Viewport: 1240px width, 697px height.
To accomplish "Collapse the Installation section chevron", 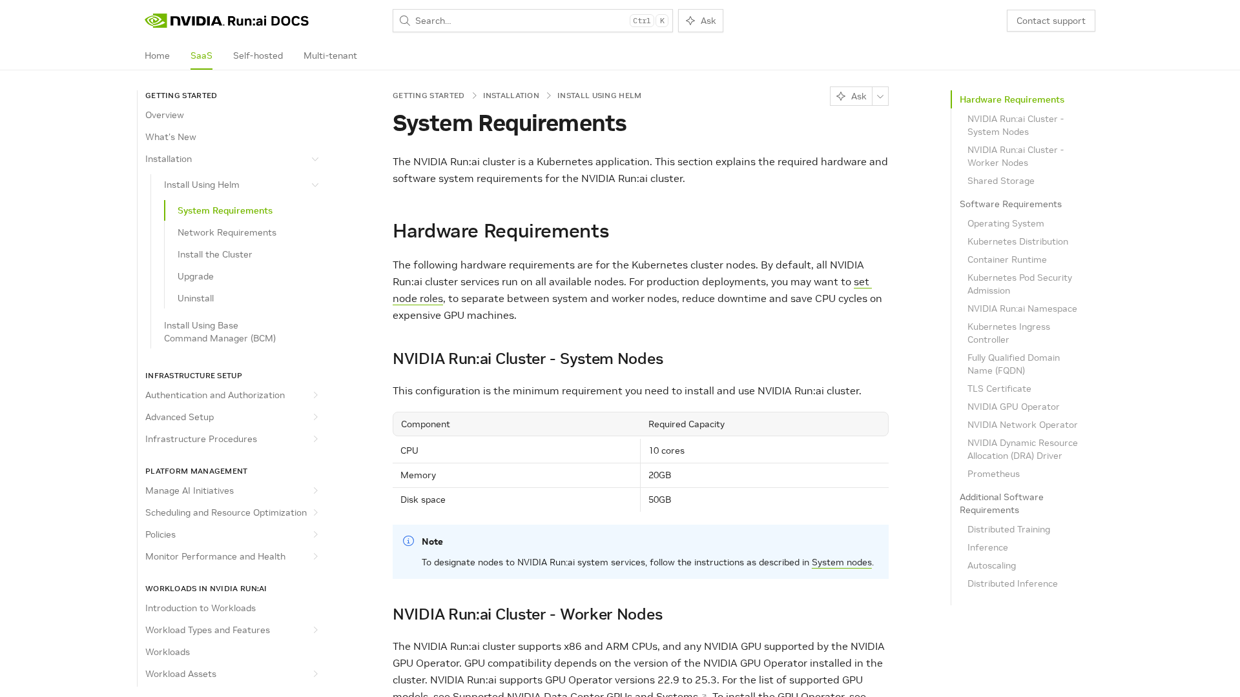I will pyautogui.click(x=315, y=159).
